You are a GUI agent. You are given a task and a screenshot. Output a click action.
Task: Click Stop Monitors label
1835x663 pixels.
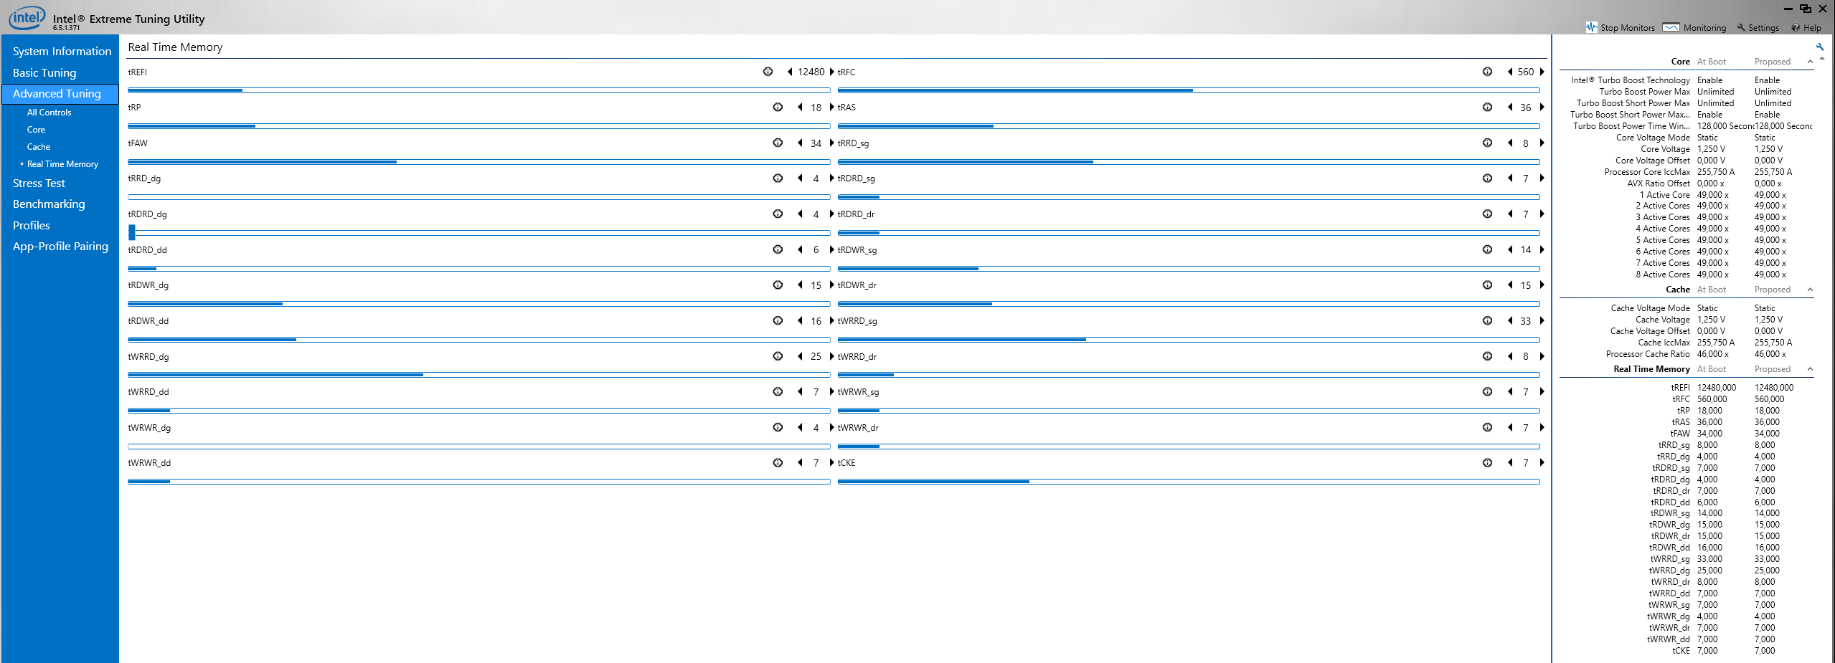tap(1628, 28)
